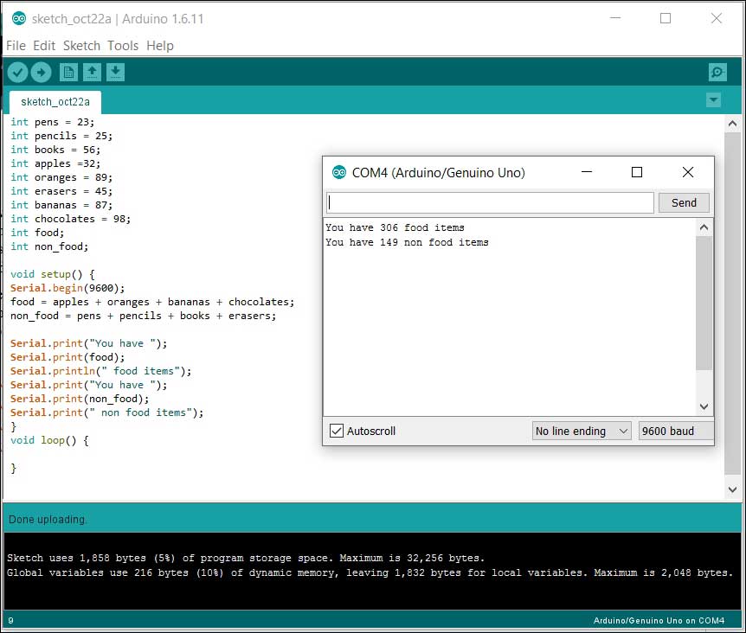The image size is (746, 633).
Task: Click the serial input text field
Action: 490,202
